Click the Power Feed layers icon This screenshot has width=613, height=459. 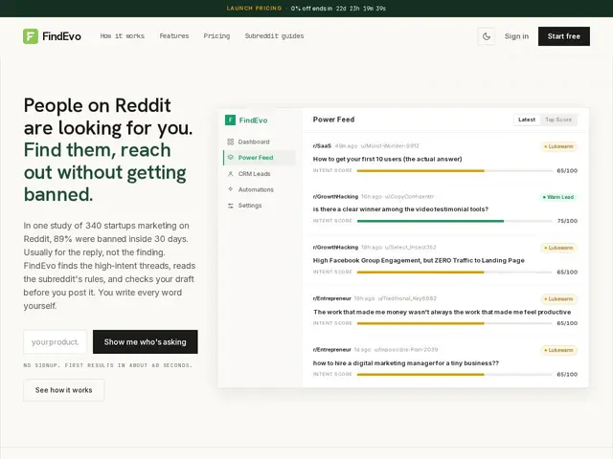coord(230,157)
